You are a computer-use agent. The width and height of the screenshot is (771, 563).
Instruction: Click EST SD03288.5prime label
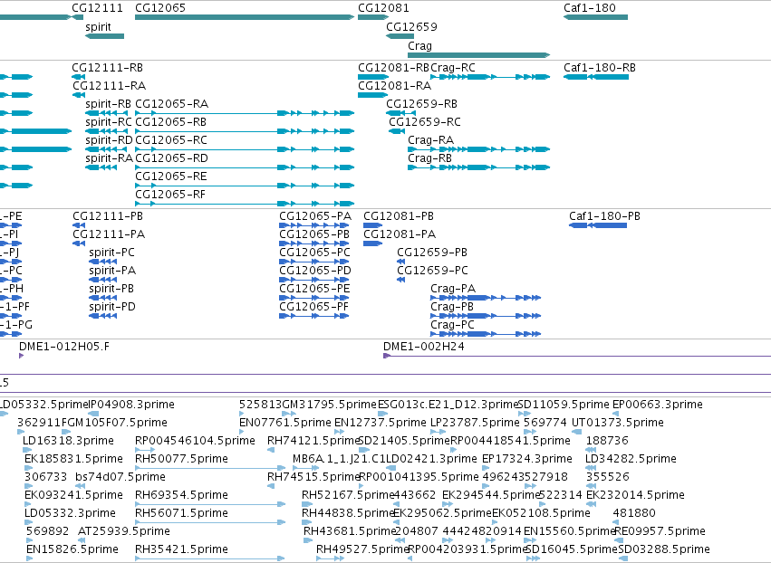pyautogui.click(x=664, y=549)
